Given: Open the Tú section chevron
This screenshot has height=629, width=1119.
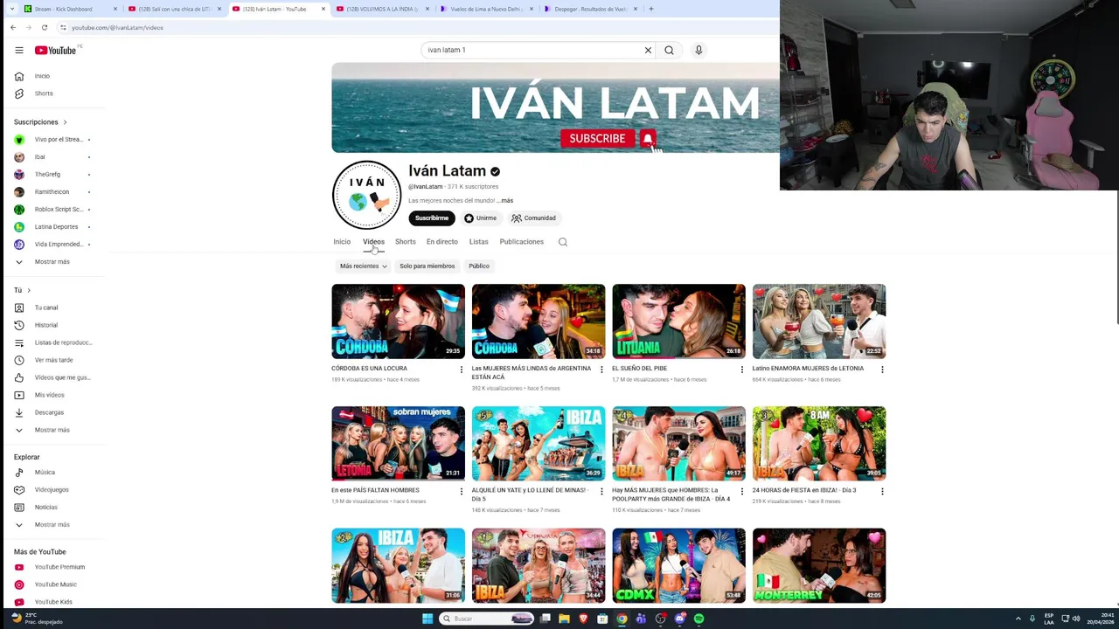Looking at the screenshot, I should point(29,290).
